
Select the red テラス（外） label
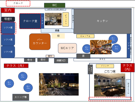pos(16,66)
